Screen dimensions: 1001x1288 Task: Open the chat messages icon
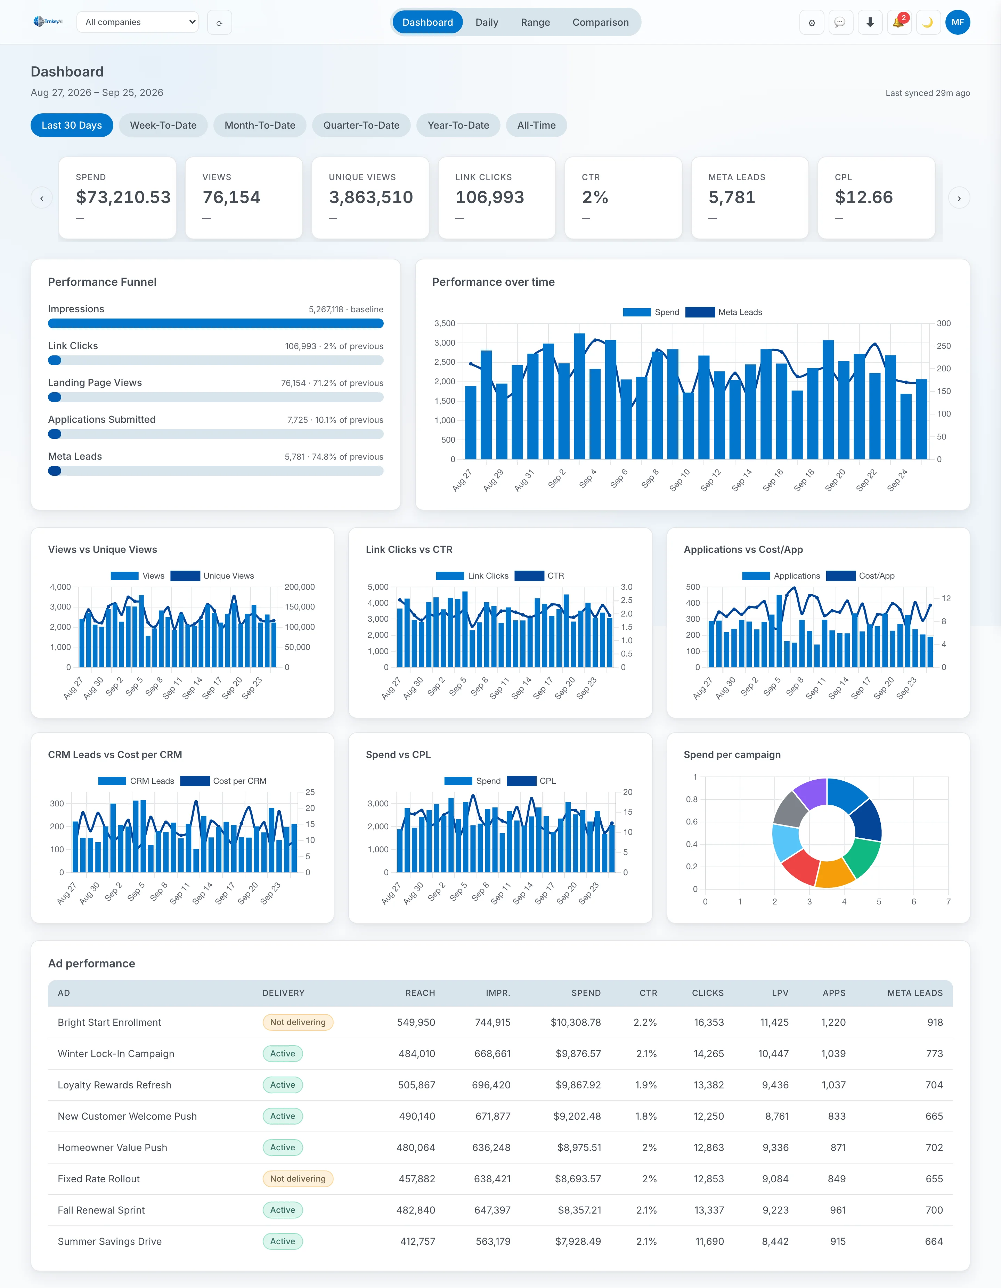coord(841,22)
